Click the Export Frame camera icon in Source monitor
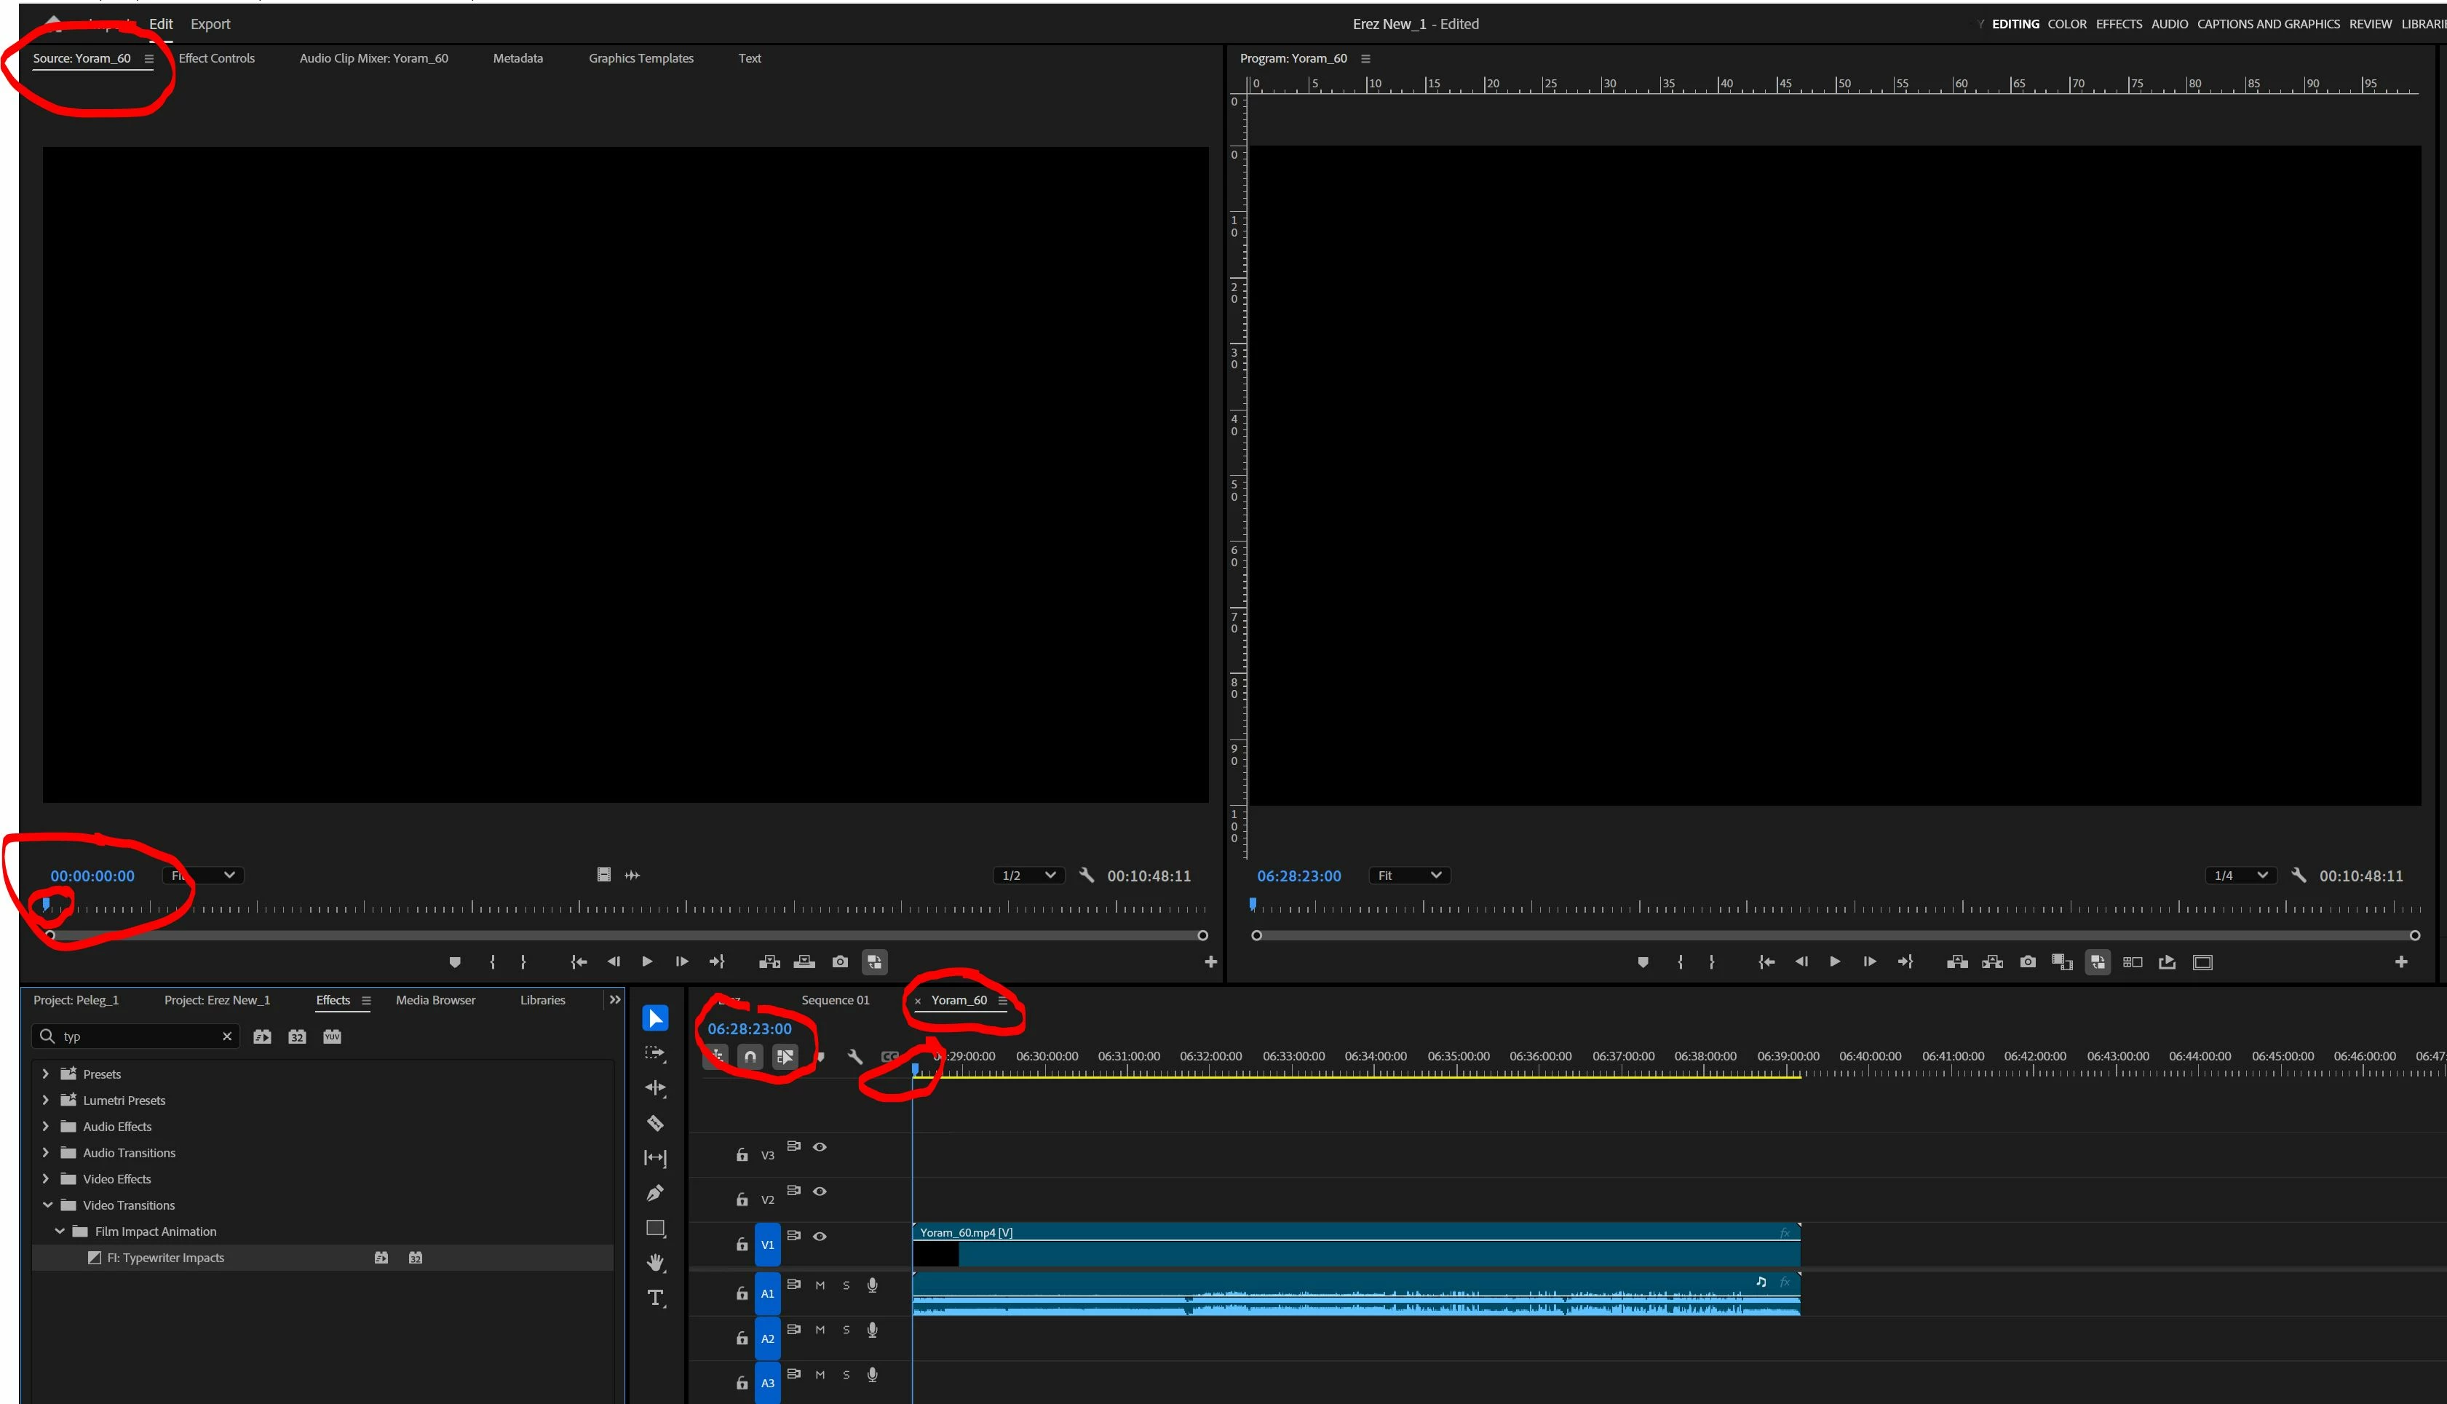This screenshot has width=2447, height=1404. [840, 961]
